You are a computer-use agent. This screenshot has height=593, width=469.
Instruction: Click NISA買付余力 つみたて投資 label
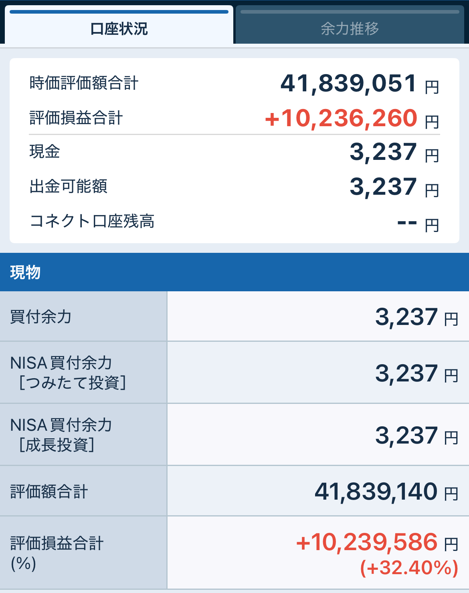click(x=68, y=373)
